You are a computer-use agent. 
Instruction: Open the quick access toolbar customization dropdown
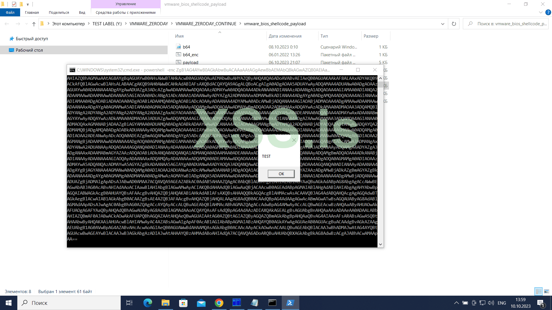(28, 4)
